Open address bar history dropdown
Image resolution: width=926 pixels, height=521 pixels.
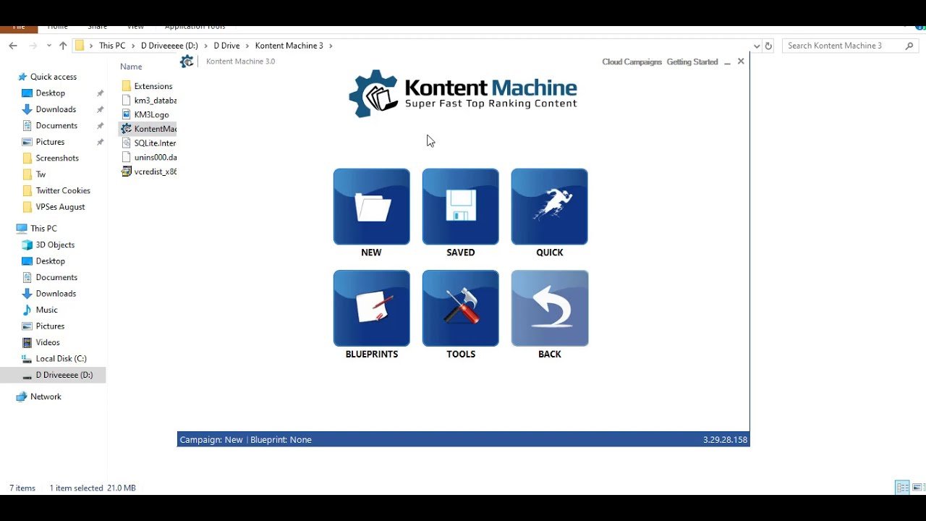click(755, 46)
